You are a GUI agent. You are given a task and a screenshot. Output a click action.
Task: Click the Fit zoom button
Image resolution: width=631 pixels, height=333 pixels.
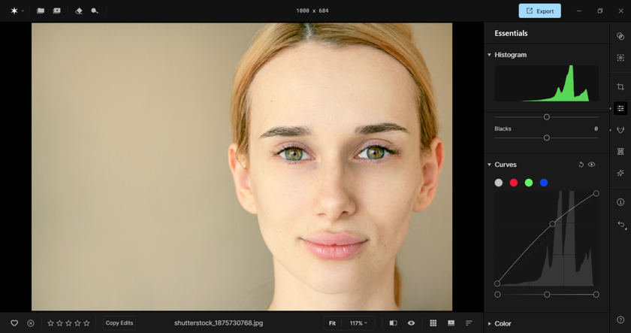(332, 323)
